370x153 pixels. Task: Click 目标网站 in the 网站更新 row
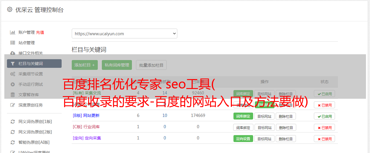tap(265, 116)
